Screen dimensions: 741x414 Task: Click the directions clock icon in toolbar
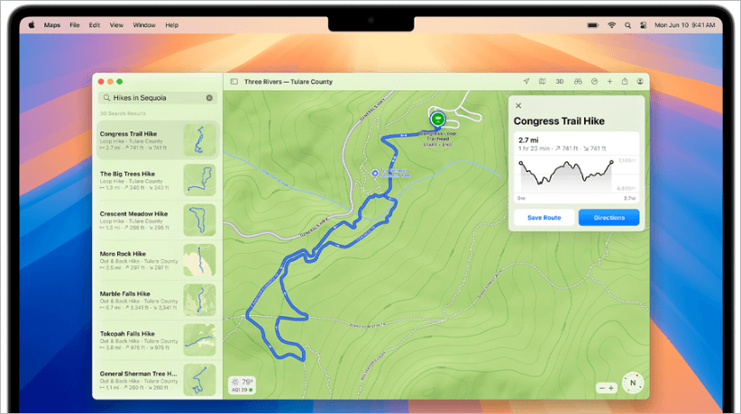point(594,81)
